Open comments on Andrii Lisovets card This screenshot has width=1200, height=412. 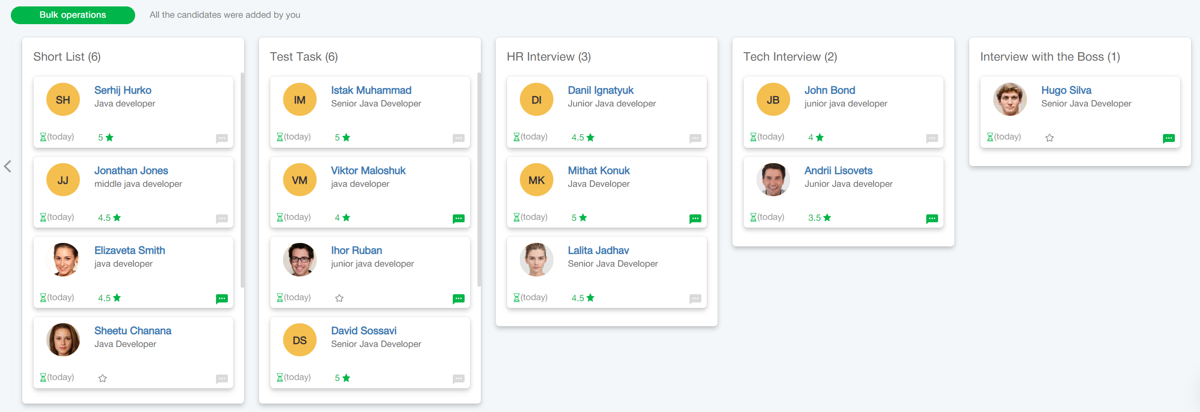tap(932, 218)
